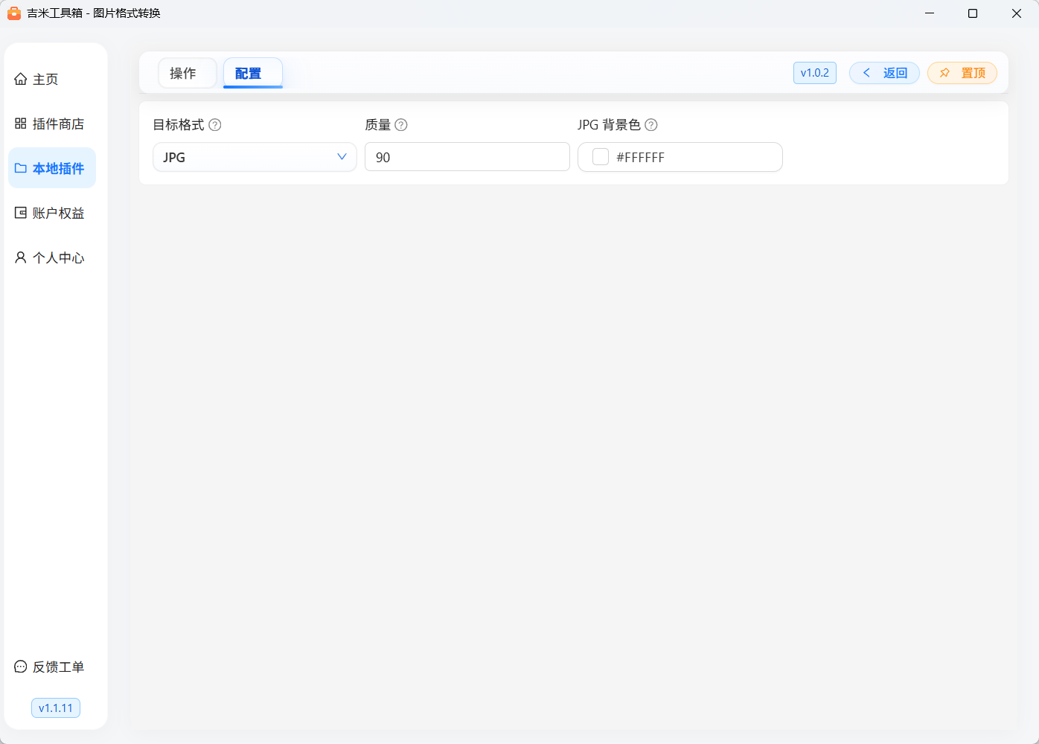
Task: Select the 配置 tab
Action: click(253, 73)
